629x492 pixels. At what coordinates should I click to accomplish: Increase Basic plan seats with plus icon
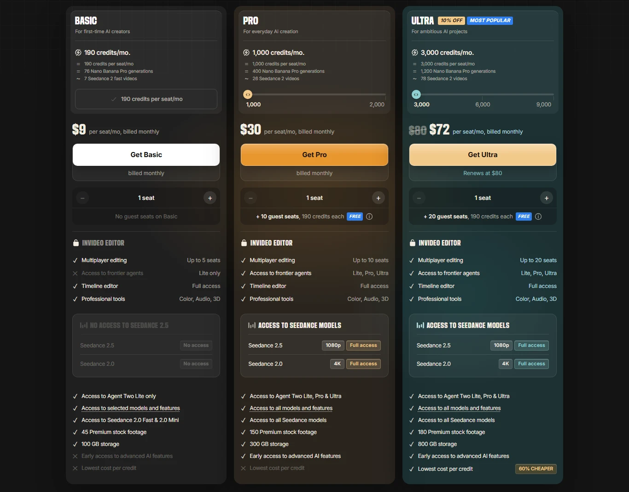(x=210, y=198)
